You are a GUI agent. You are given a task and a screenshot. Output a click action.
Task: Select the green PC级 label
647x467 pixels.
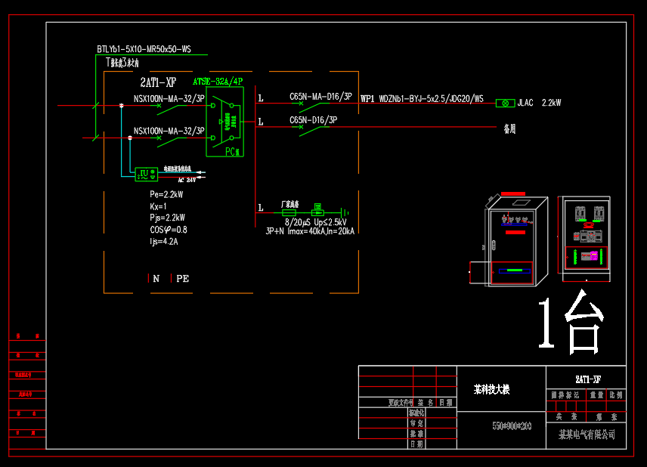click(x=232, y=152)
